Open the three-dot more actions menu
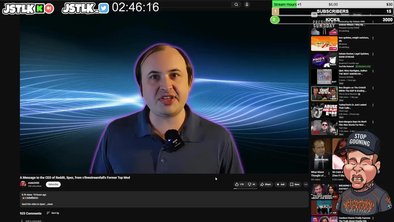This screenshot has width=394, height=222. tap(306, 184)
